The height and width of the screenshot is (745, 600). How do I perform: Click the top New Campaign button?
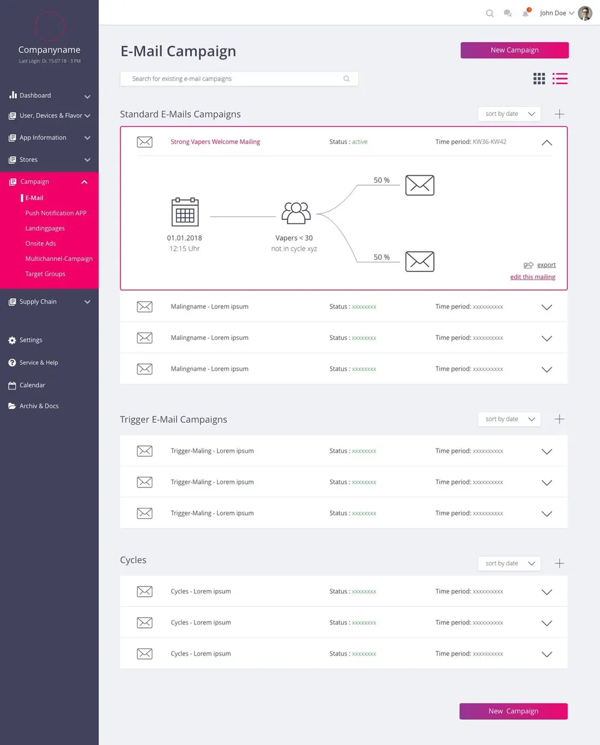[515, 50]
